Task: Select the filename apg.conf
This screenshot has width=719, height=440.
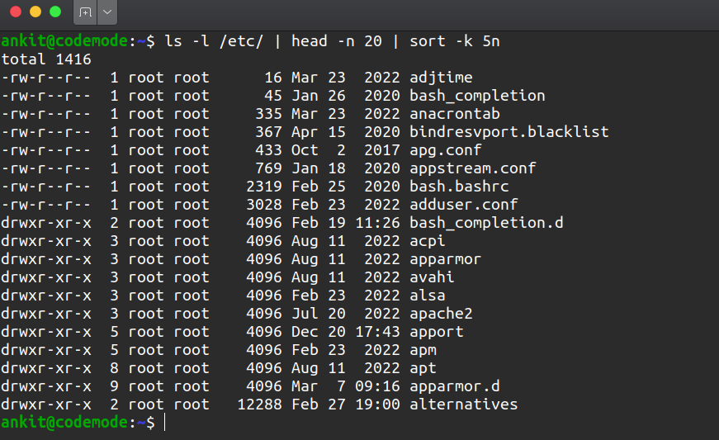Action: tap(446, 150)
